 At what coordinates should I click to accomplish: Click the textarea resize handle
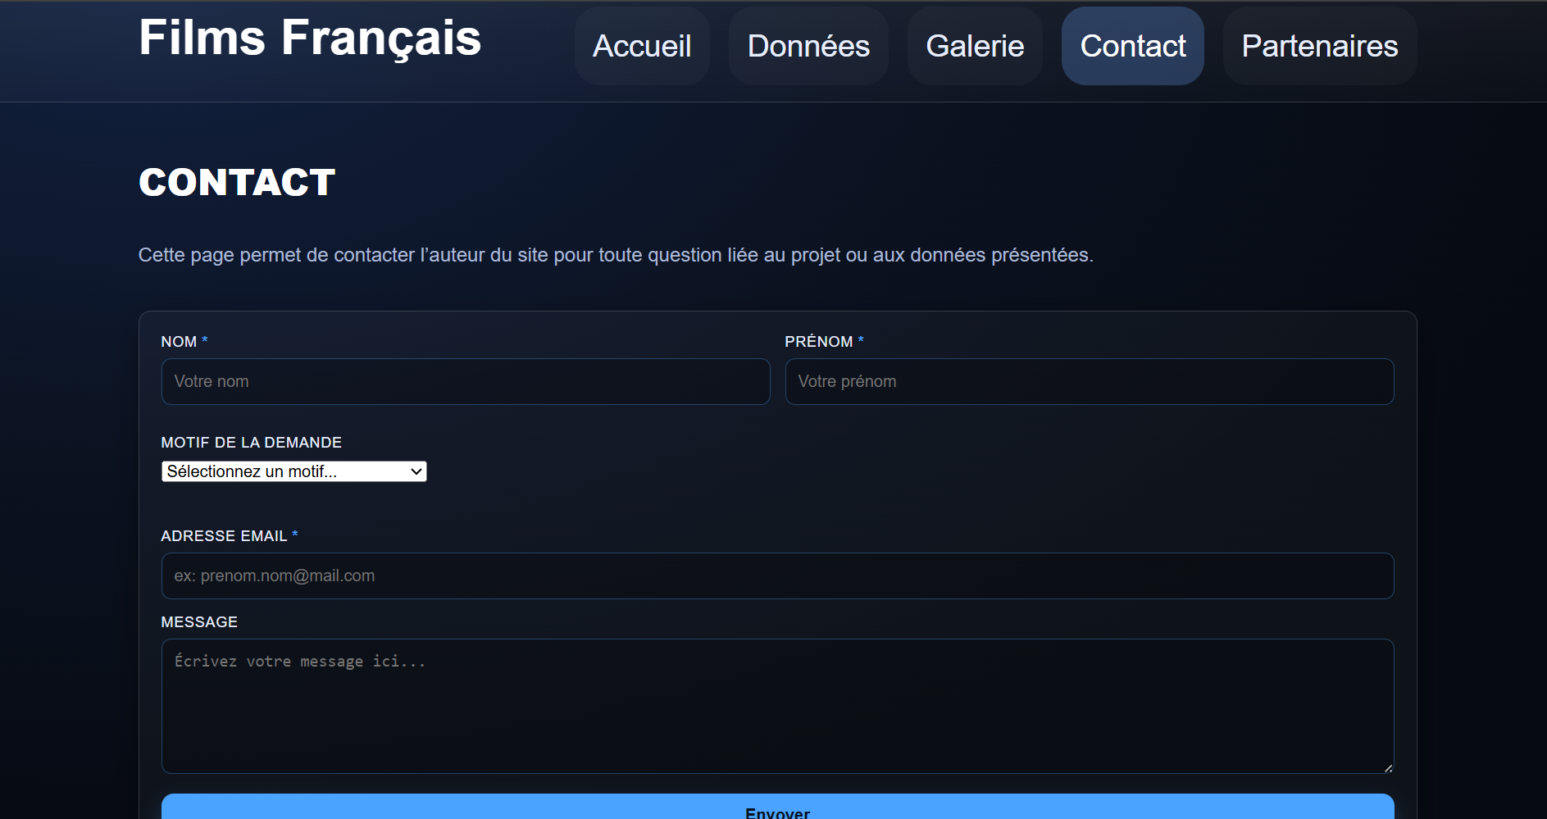point(1387,767)
